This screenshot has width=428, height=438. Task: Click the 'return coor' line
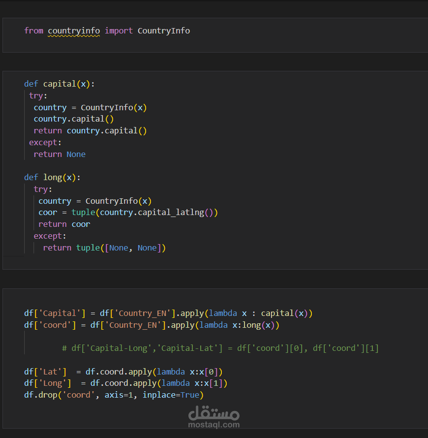[64, 224]
